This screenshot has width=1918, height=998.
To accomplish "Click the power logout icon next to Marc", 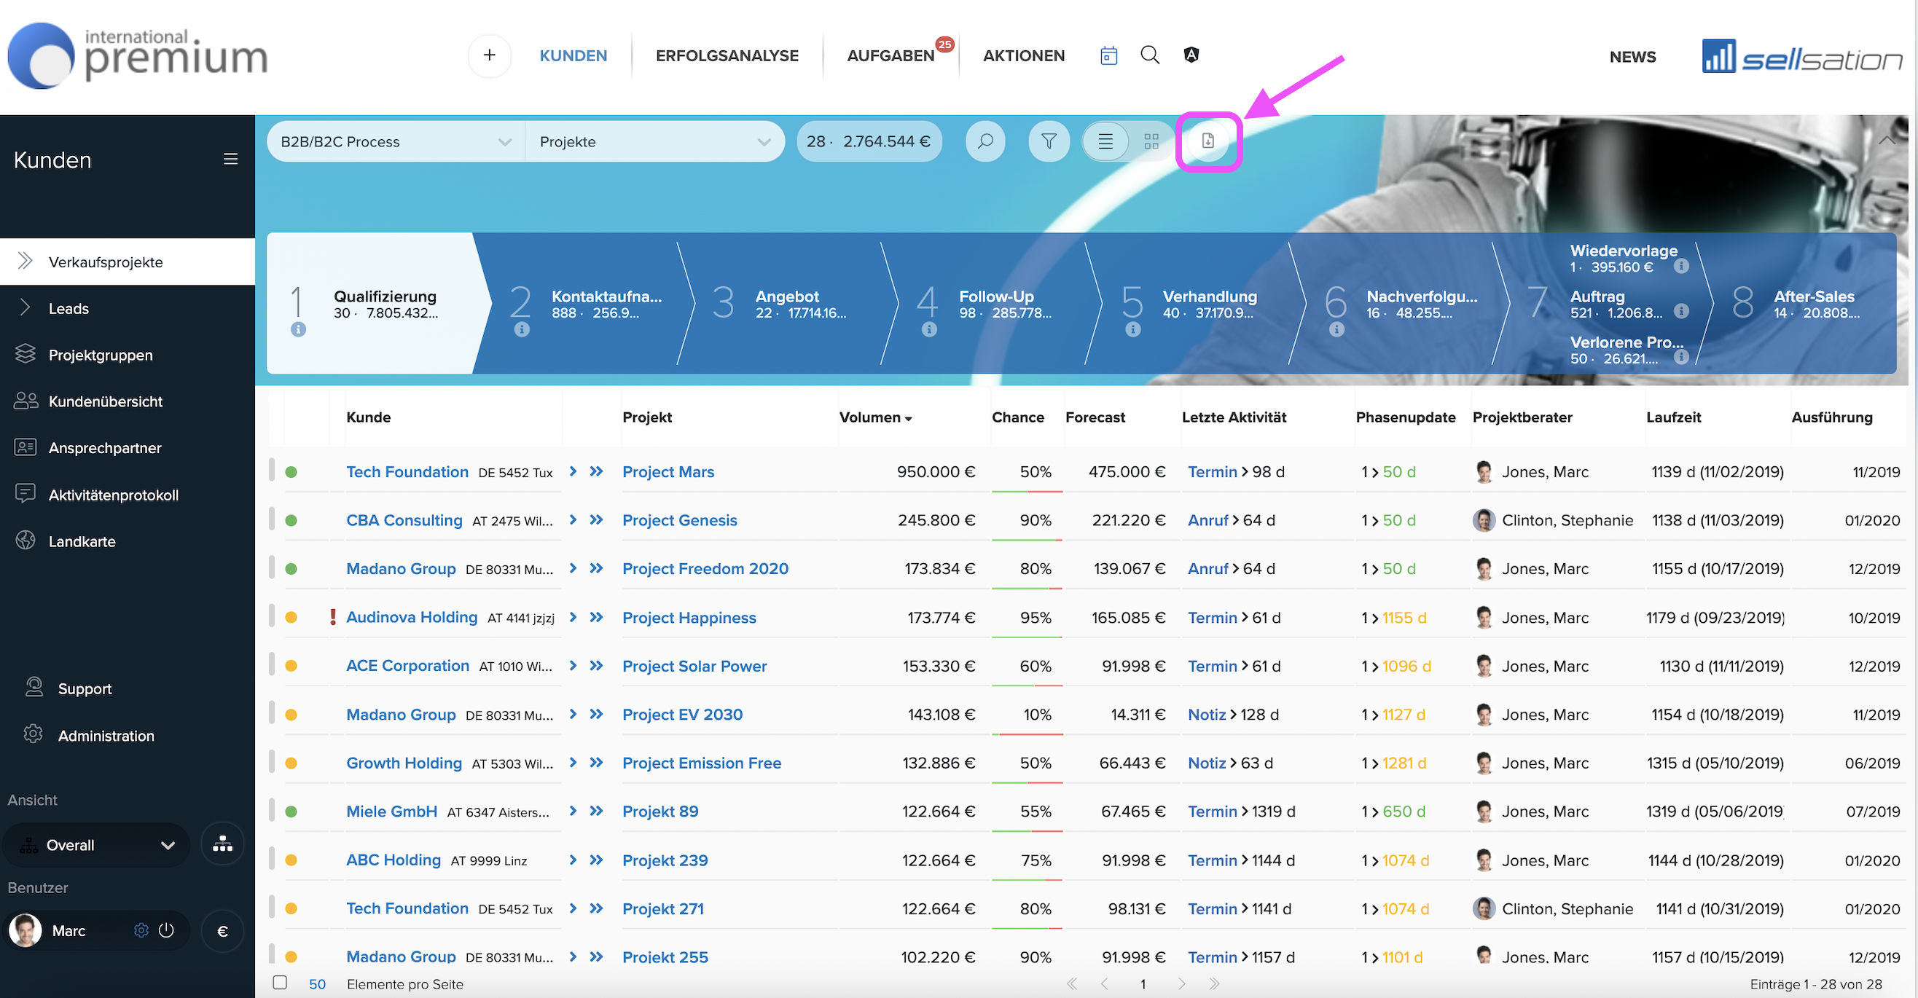I will tap(166, 930).
